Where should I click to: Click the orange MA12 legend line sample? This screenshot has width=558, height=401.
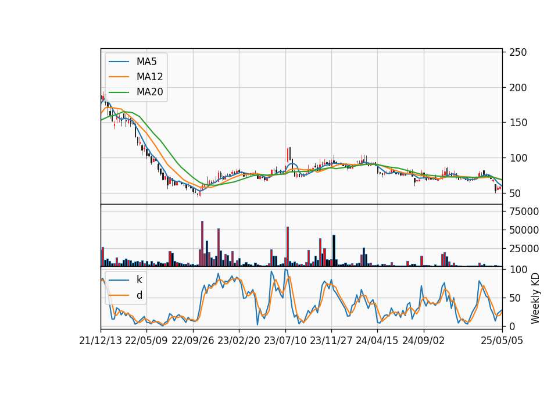pos(119,77)
